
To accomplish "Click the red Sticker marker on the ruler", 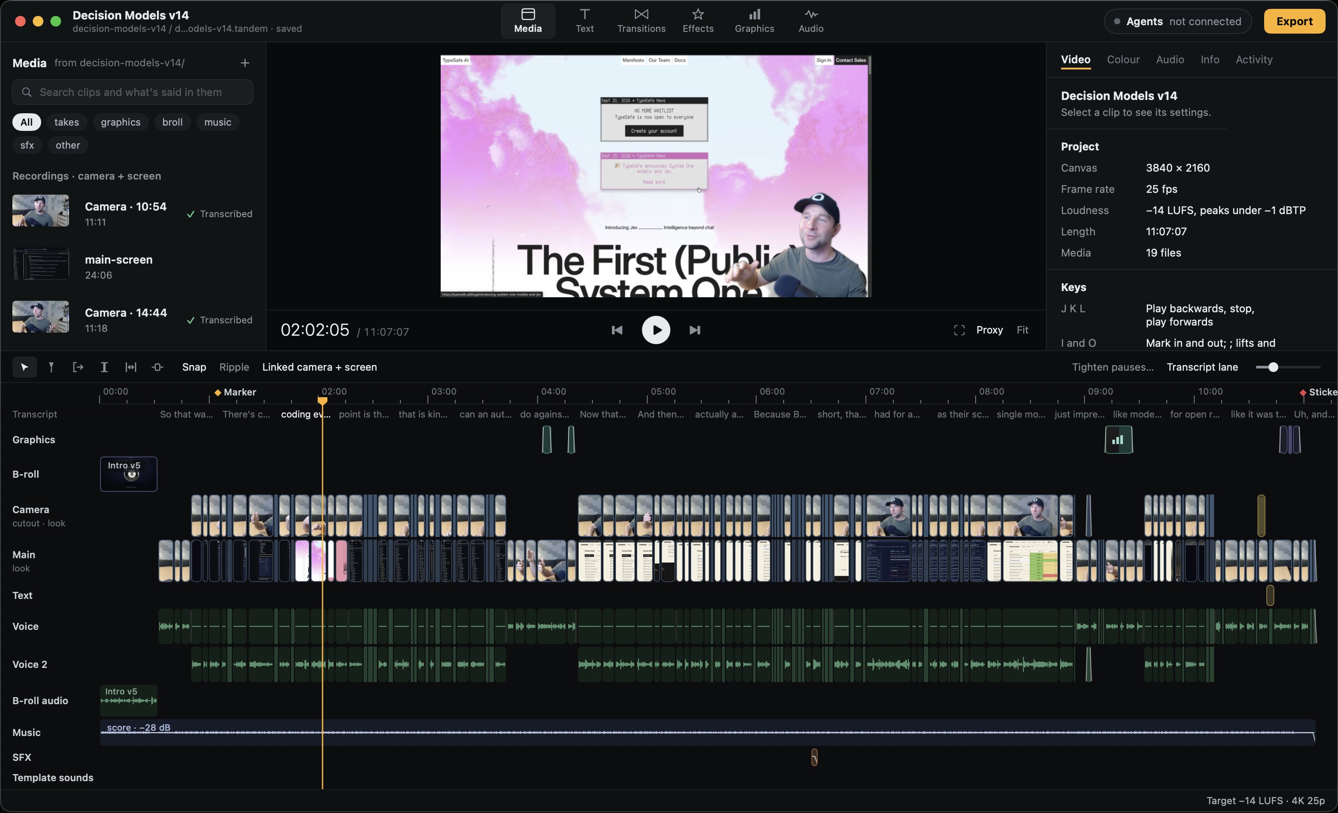I will (1302, 392).
